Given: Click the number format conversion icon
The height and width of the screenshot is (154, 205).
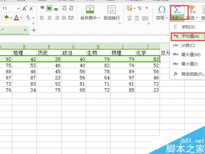Looking at the screenshot, I should tap(145, 18).
